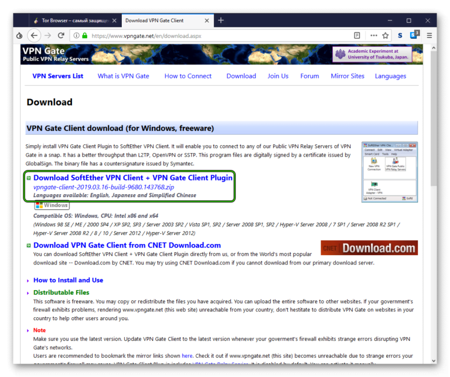The width and height of the screenshot is (450, 377).
Task: Click the CNET Download.com banner
Action: click(x=369, y=248)
